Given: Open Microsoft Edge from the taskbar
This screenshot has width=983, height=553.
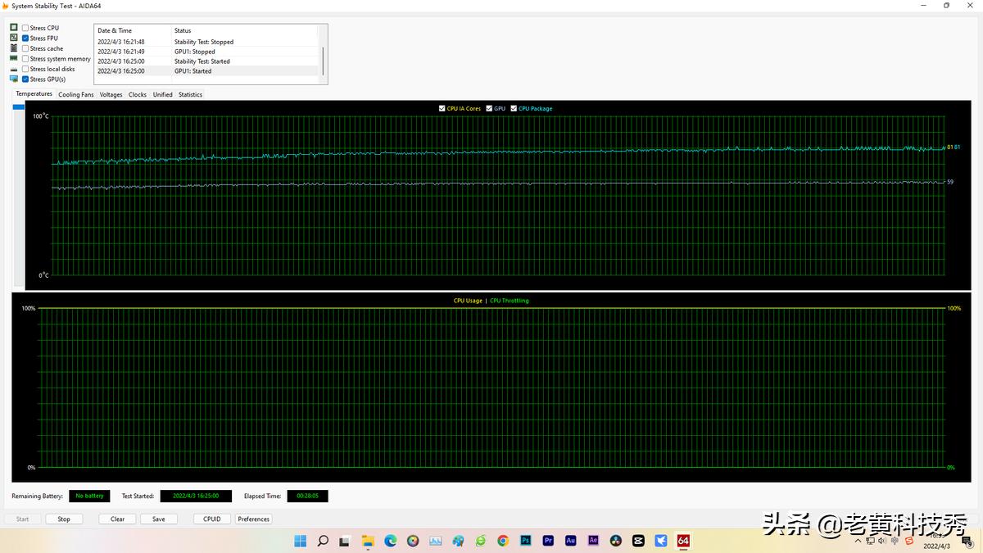Looking at the screenshot, I should 391,541.
